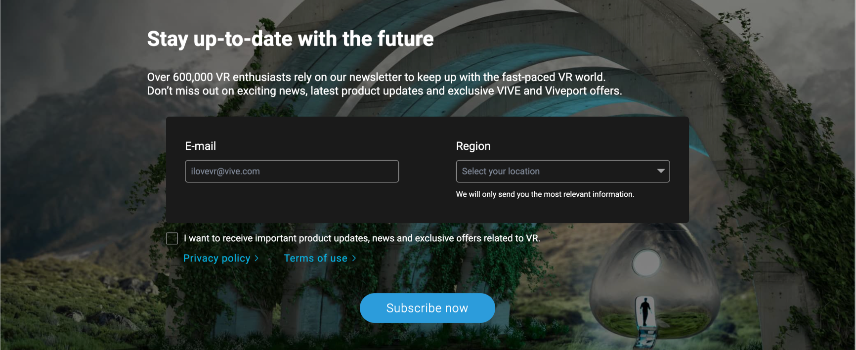This screenshot has height=350, width=856.
Task: Click the chevron icon beside Terms of use
Action: tap(354, 259)
